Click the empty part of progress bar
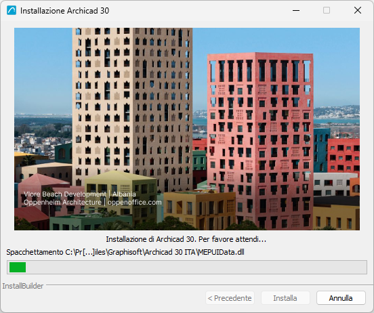 [x=196, y=267]
